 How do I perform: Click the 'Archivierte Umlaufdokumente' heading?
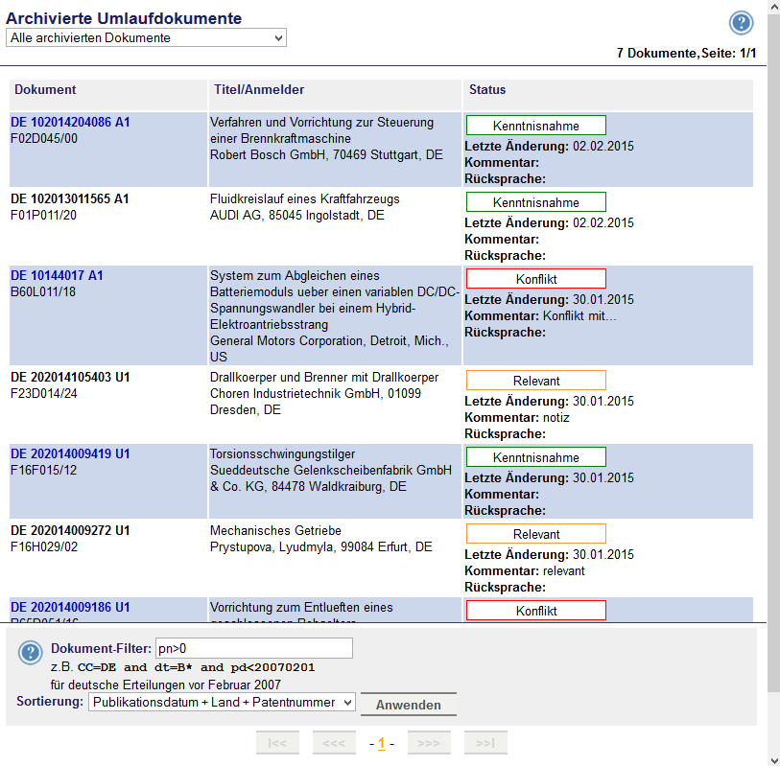click(124, 18)
